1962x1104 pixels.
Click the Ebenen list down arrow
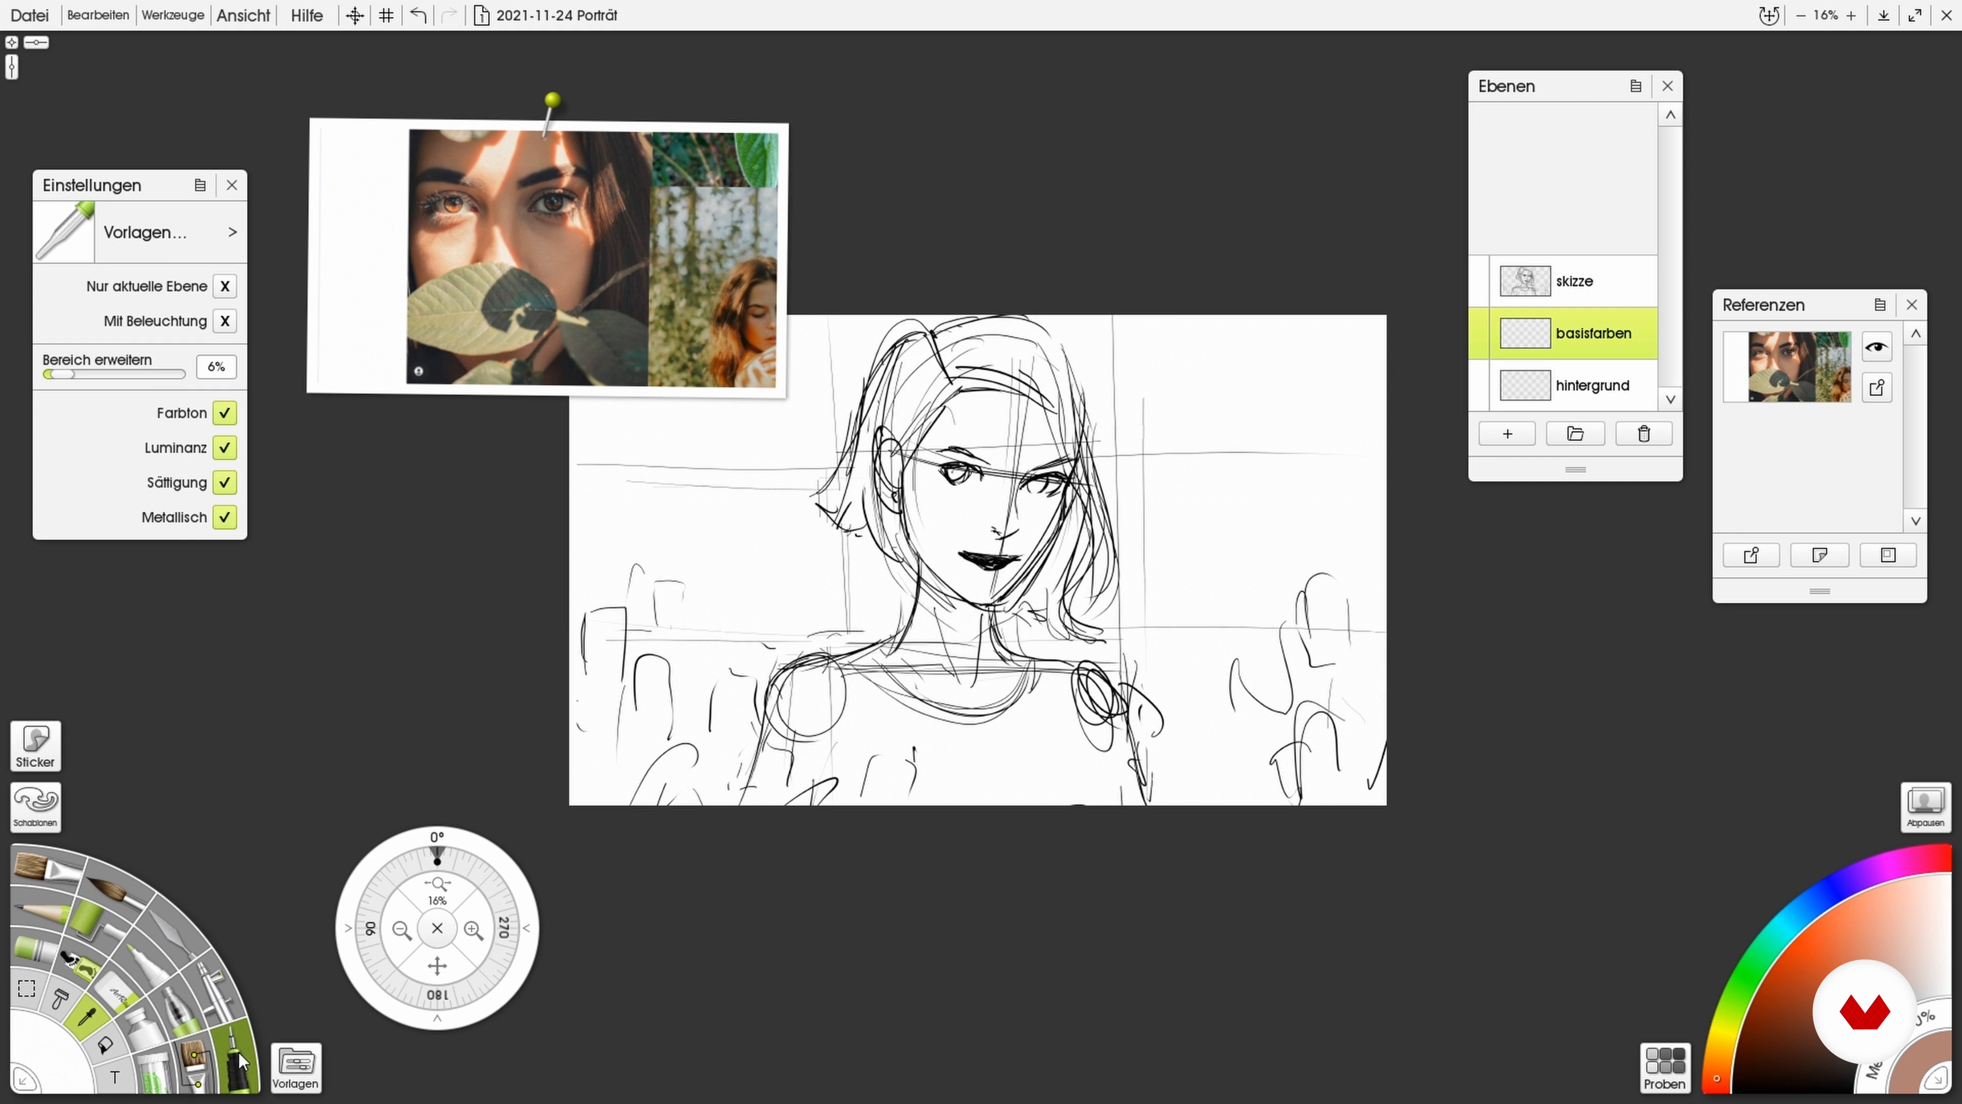(x=1670, y=399)
